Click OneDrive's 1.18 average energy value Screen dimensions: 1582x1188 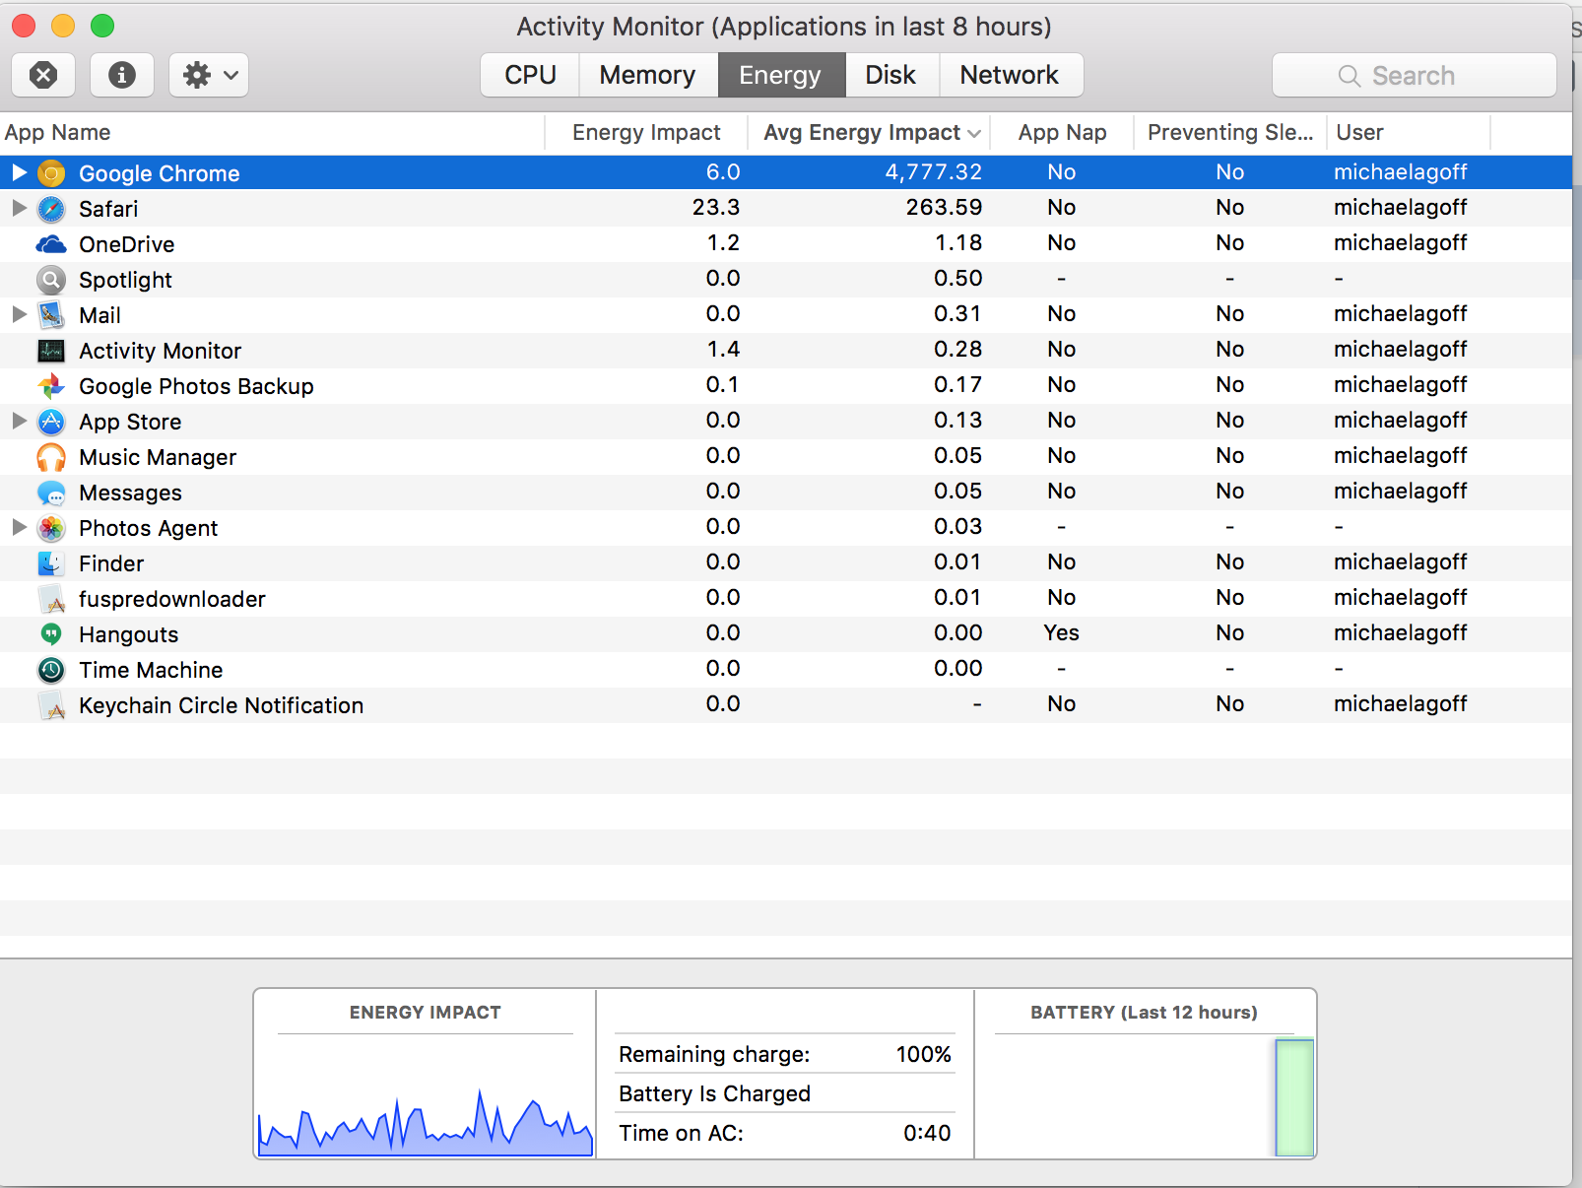tap(957, 243)
